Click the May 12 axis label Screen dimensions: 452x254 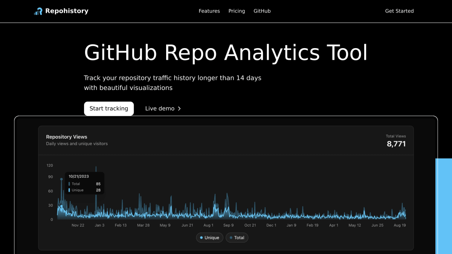coord(355,225)
